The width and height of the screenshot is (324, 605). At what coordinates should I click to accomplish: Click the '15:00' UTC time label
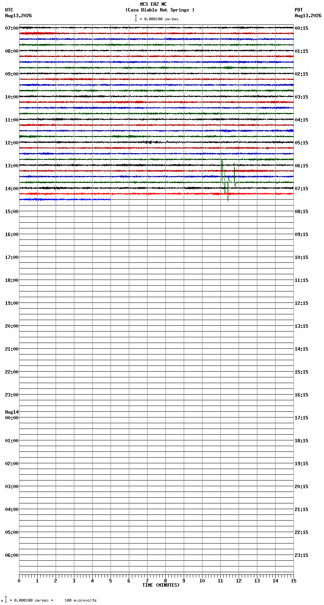[12, 212]
